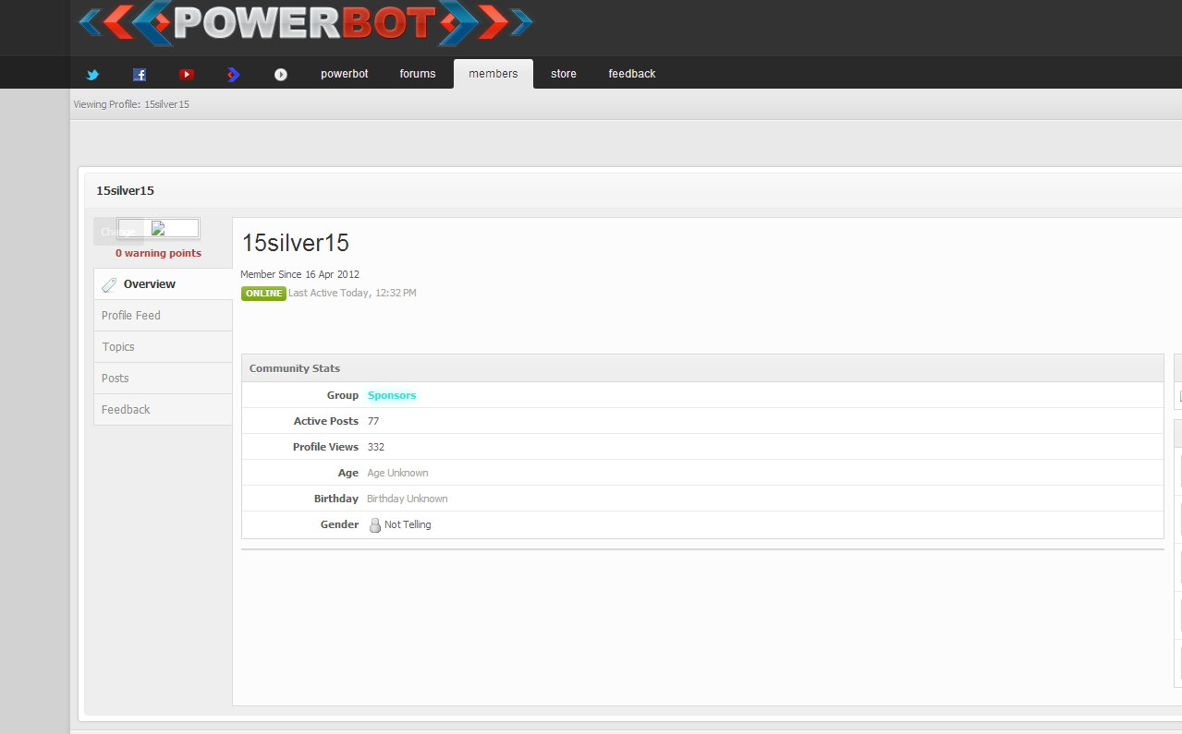Click the green ONLINE status badge
The height and width of the screenshot is (734, 1182).
[x=263, y=294]
